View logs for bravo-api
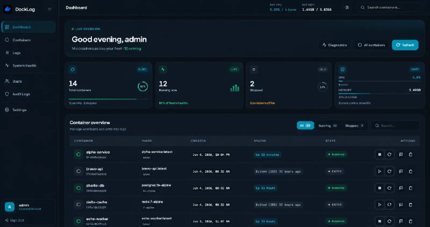The image size is (430, 227). point(401,171)
